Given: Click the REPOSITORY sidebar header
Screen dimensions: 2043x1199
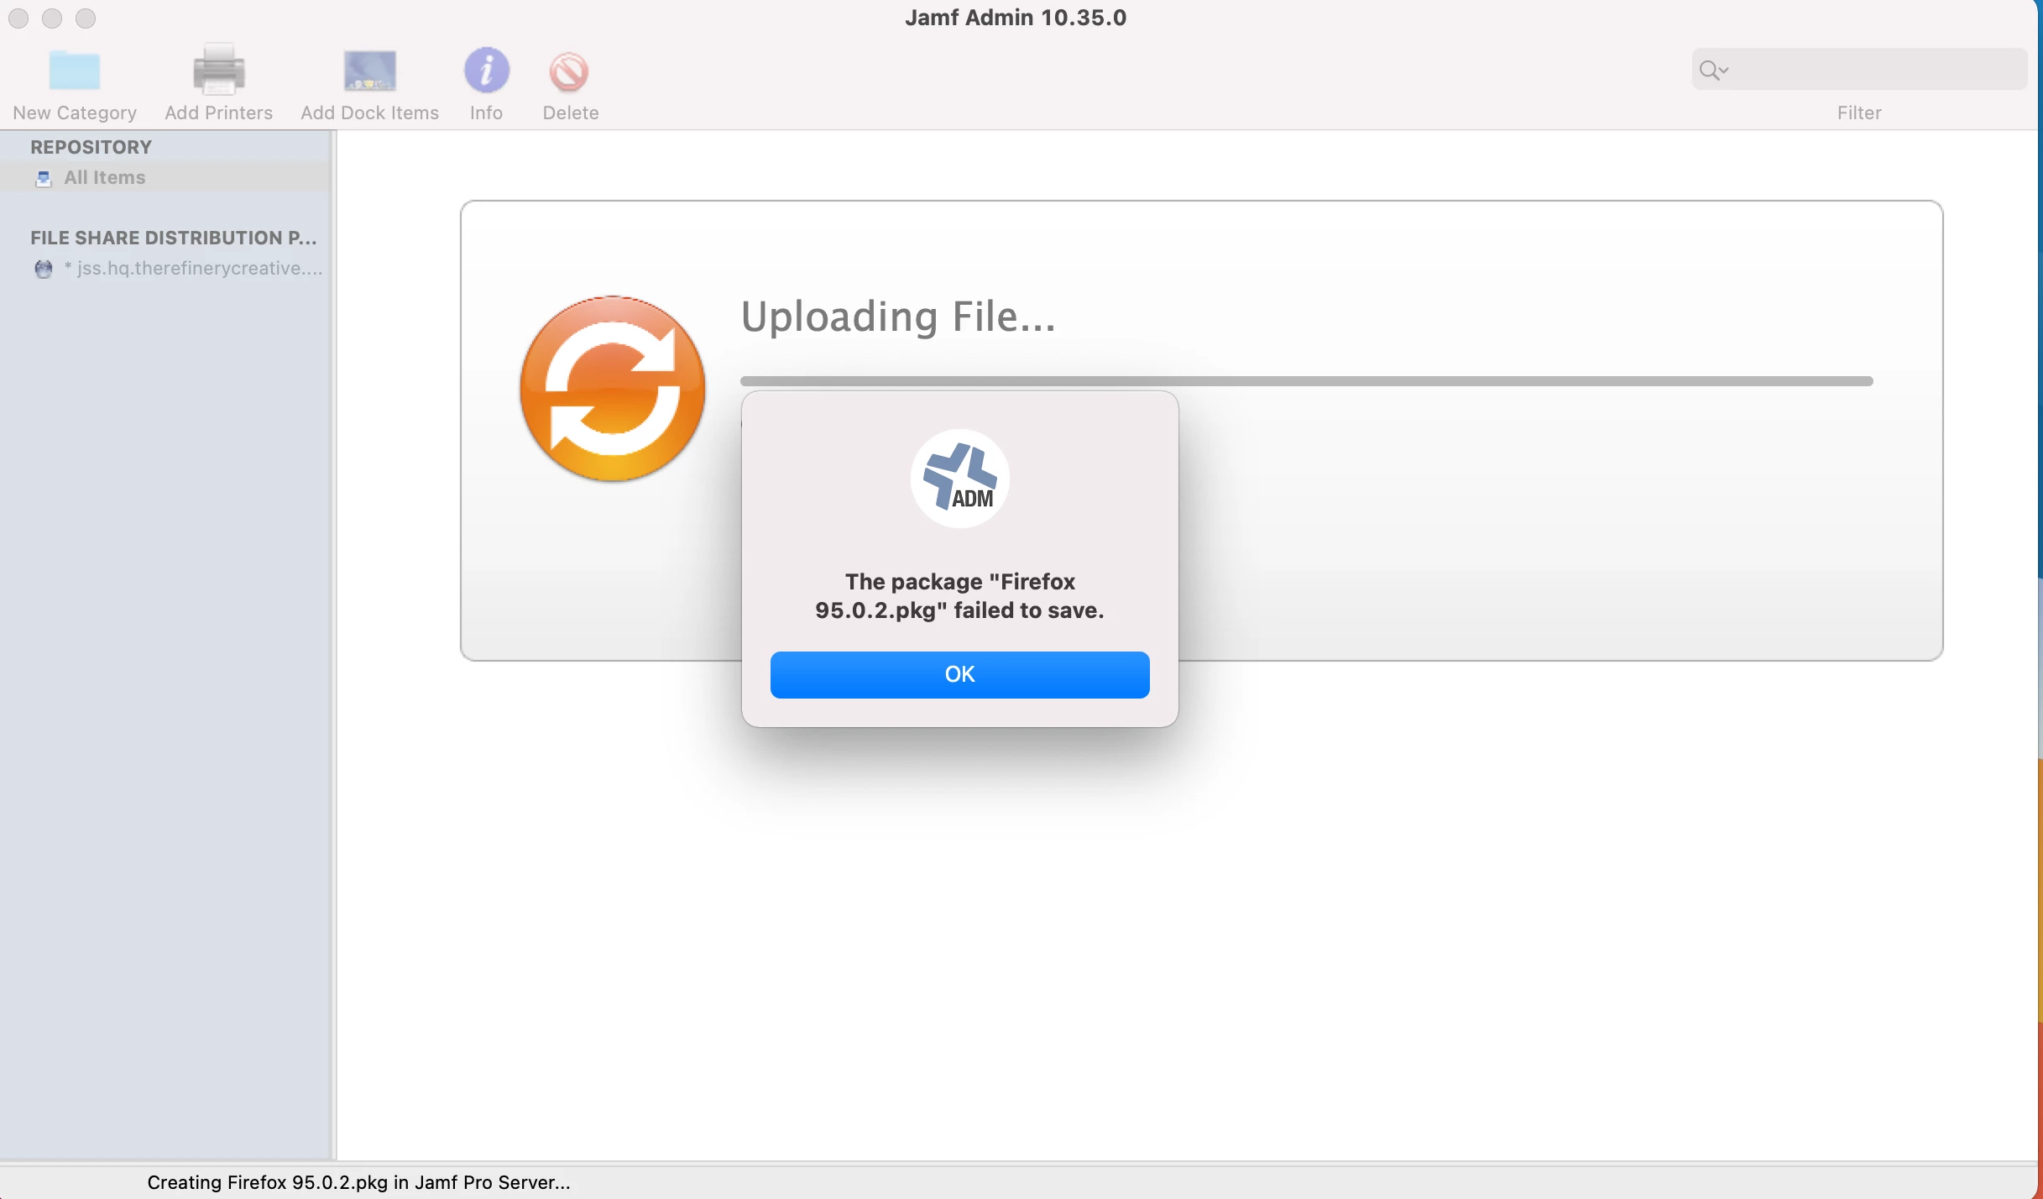Looking at the screenshot, I should click(x=91, y=147).
